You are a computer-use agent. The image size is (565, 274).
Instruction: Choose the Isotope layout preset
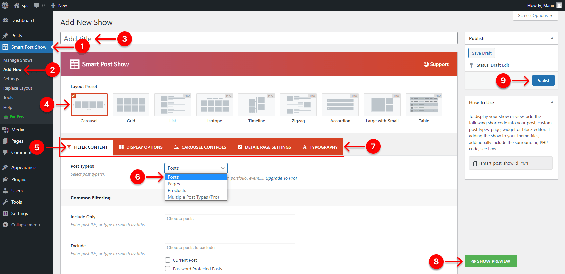[215, 105]
